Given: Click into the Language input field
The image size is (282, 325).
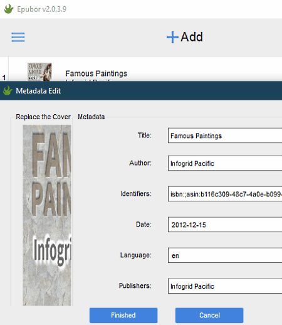Looking at the screenshot, I should (225, 255).
